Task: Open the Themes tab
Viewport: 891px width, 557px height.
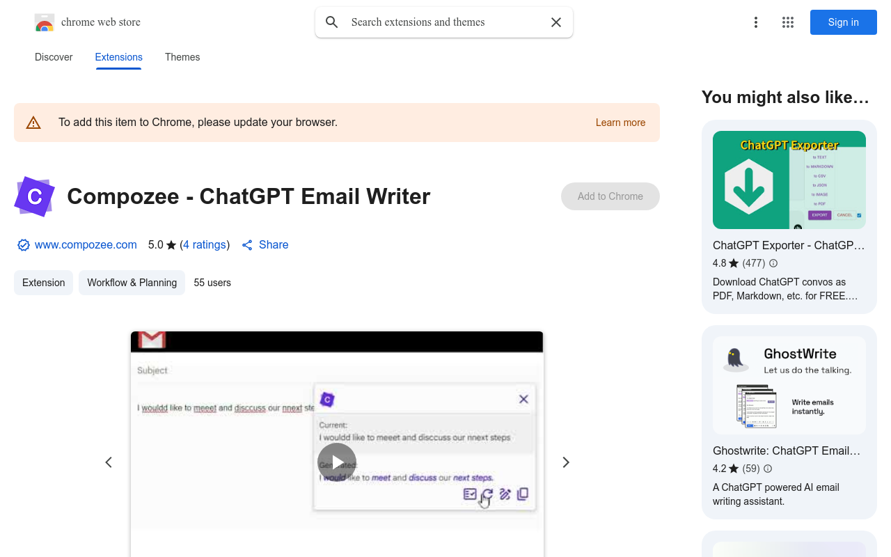Action: point(182,57)
